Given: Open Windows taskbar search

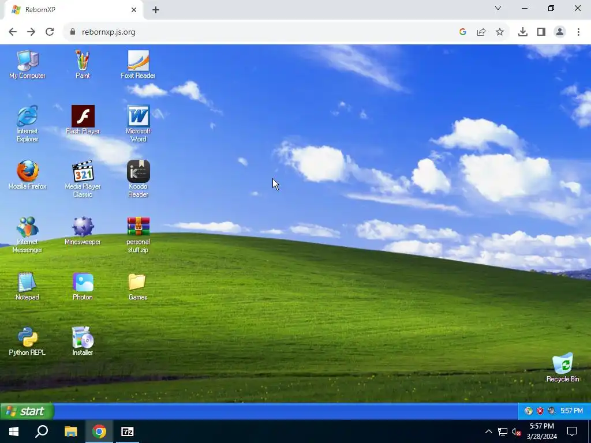Looking at the screenshot, I should click(x=42, y=431).
